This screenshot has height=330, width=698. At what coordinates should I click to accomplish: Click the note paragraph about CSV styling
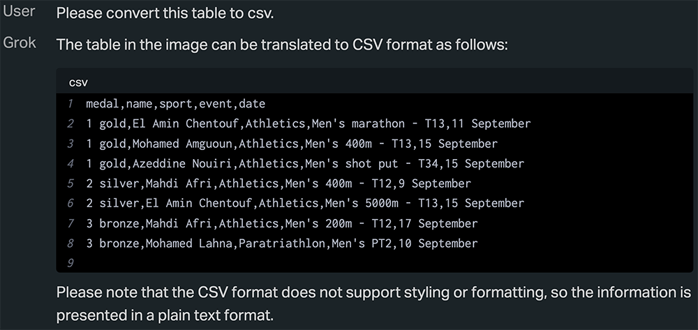point(373,302)
